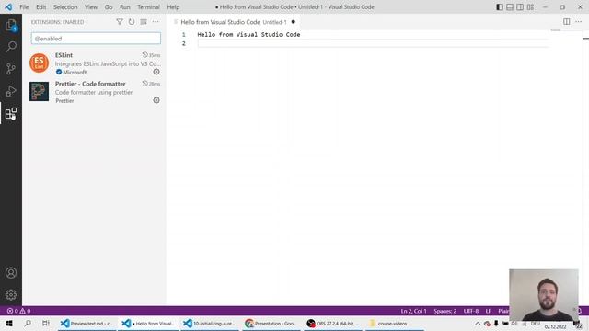This screenshot has height=331, width=589.
Task: Open the Go menu
Action: (x=109, y=7)
